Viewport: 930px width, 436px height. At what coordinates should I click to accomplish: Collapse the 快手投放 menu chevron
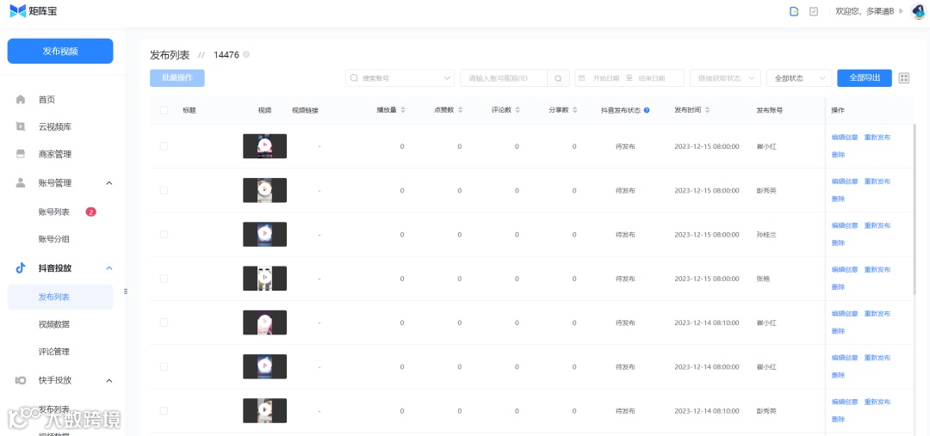click(x=109, y=380)
